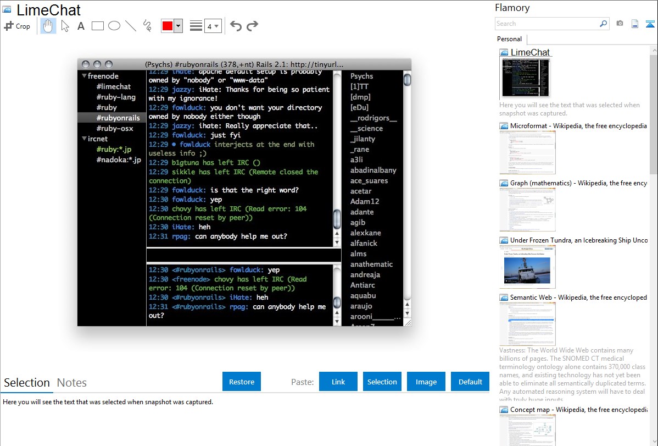Click the Flamory search field

[x=547, y=24]
